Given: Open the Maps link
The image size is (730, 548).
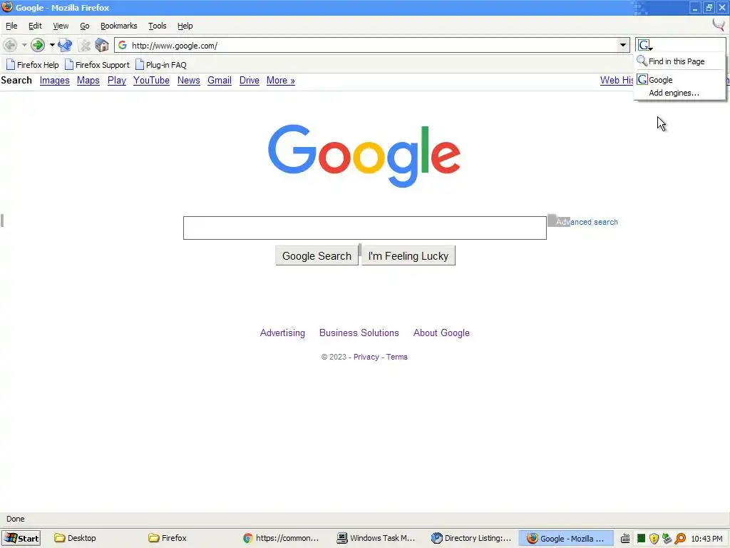Looking at the screenshot, I should click(x=88, y=81).
